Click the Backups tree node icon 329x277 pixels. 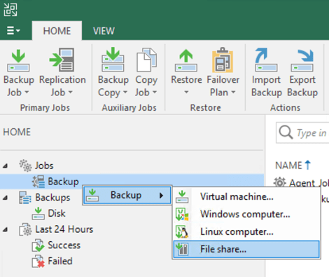coord(25,198)
